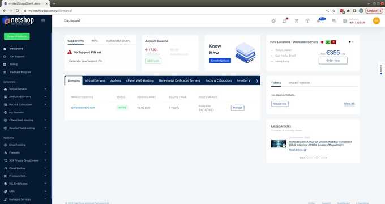Click the balance invoice icon in header
Viewport: 385px width, 204px height.
(345, 21)
